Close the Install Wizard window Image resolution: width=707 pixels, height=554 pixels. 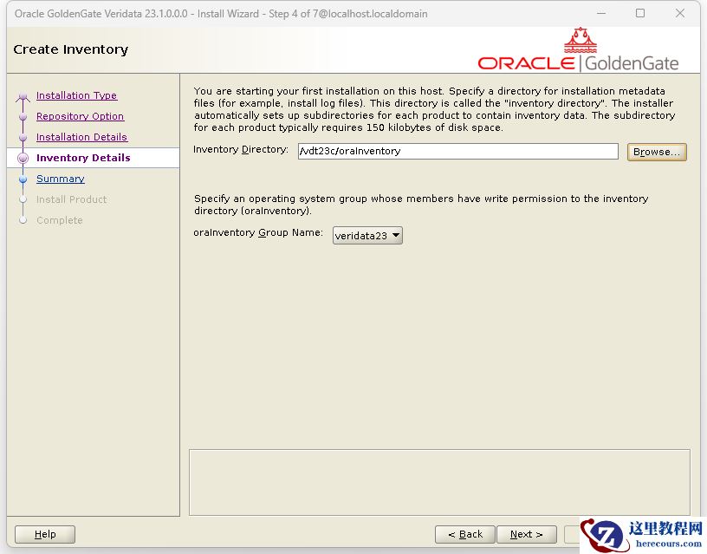tap(680, 13)
